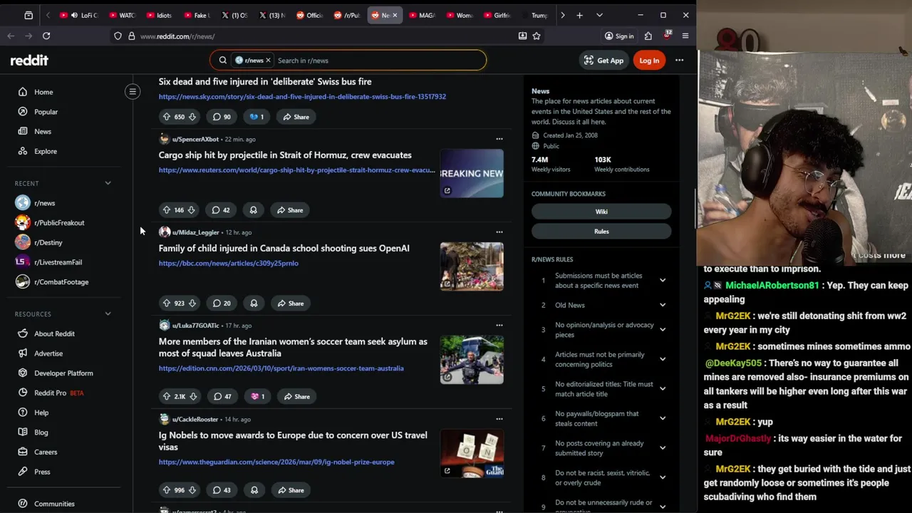Open overflow menu on the Ig Nobels post
The height and width of the screenshot is (513, 912).
[x=499, y=419]
